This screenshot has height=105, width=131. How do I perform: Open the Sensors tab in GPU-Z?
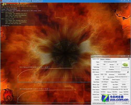coord(102,59)
